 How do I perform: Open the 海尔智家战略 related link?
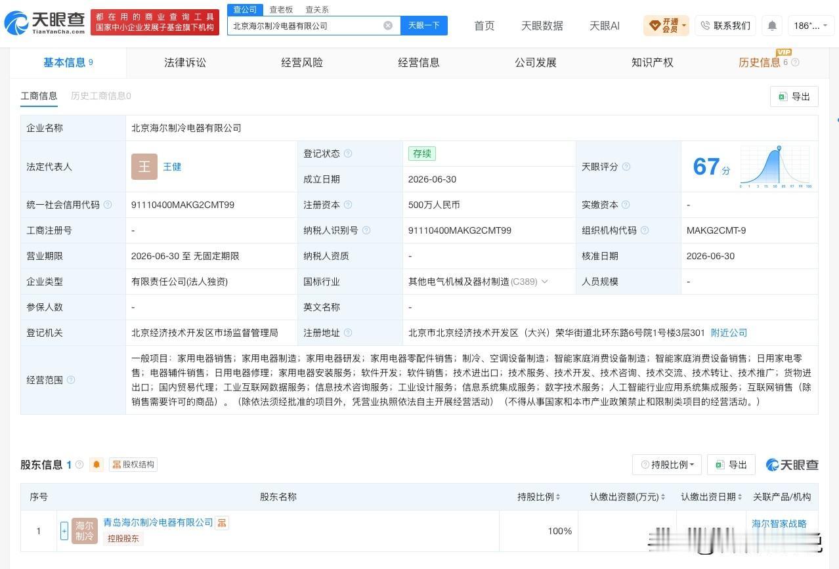(779, 524)
